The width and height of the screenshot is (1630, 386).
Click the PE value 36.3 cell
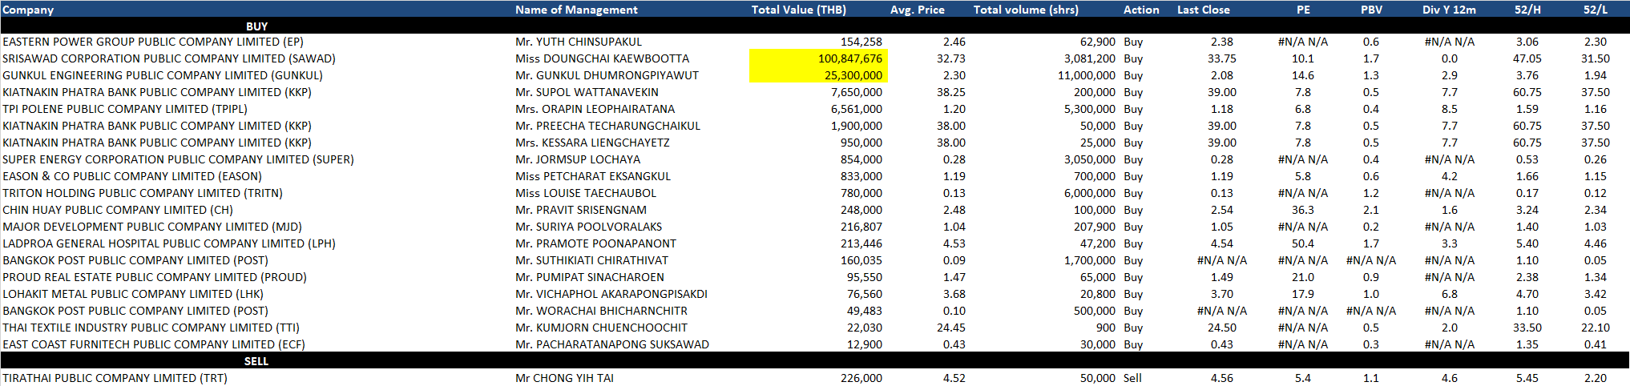click(x=1302, y=210)
